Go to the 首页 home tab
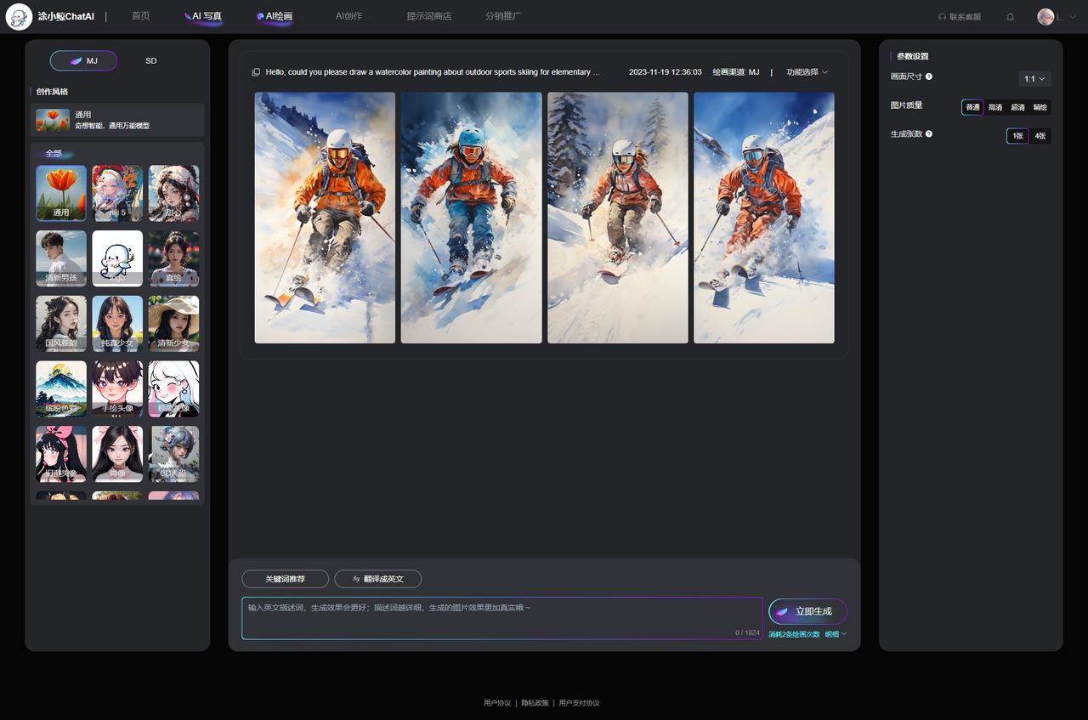This screenshot has width=1088, height=720. tap(140, 16)
